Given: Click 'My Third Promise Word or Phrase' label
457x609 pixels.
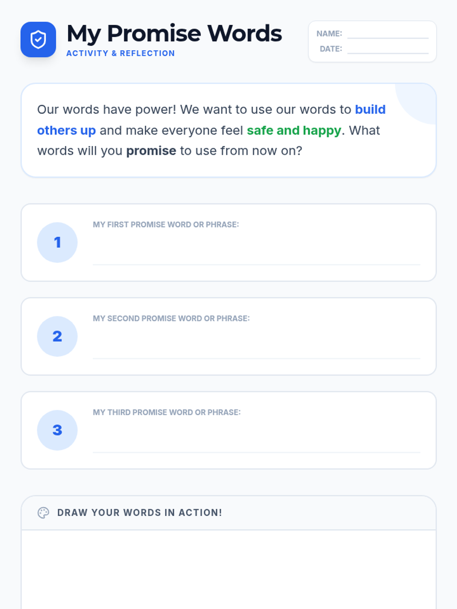Looking at the screenshot, I should (166, 412).
